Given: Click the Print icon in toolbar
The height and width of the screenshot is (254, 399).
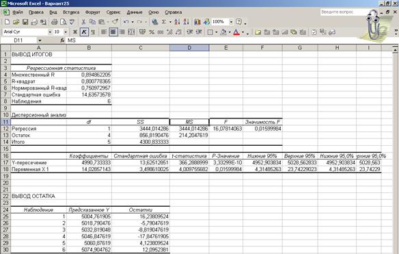Looking at the screenshot, I should click(54, 22).
